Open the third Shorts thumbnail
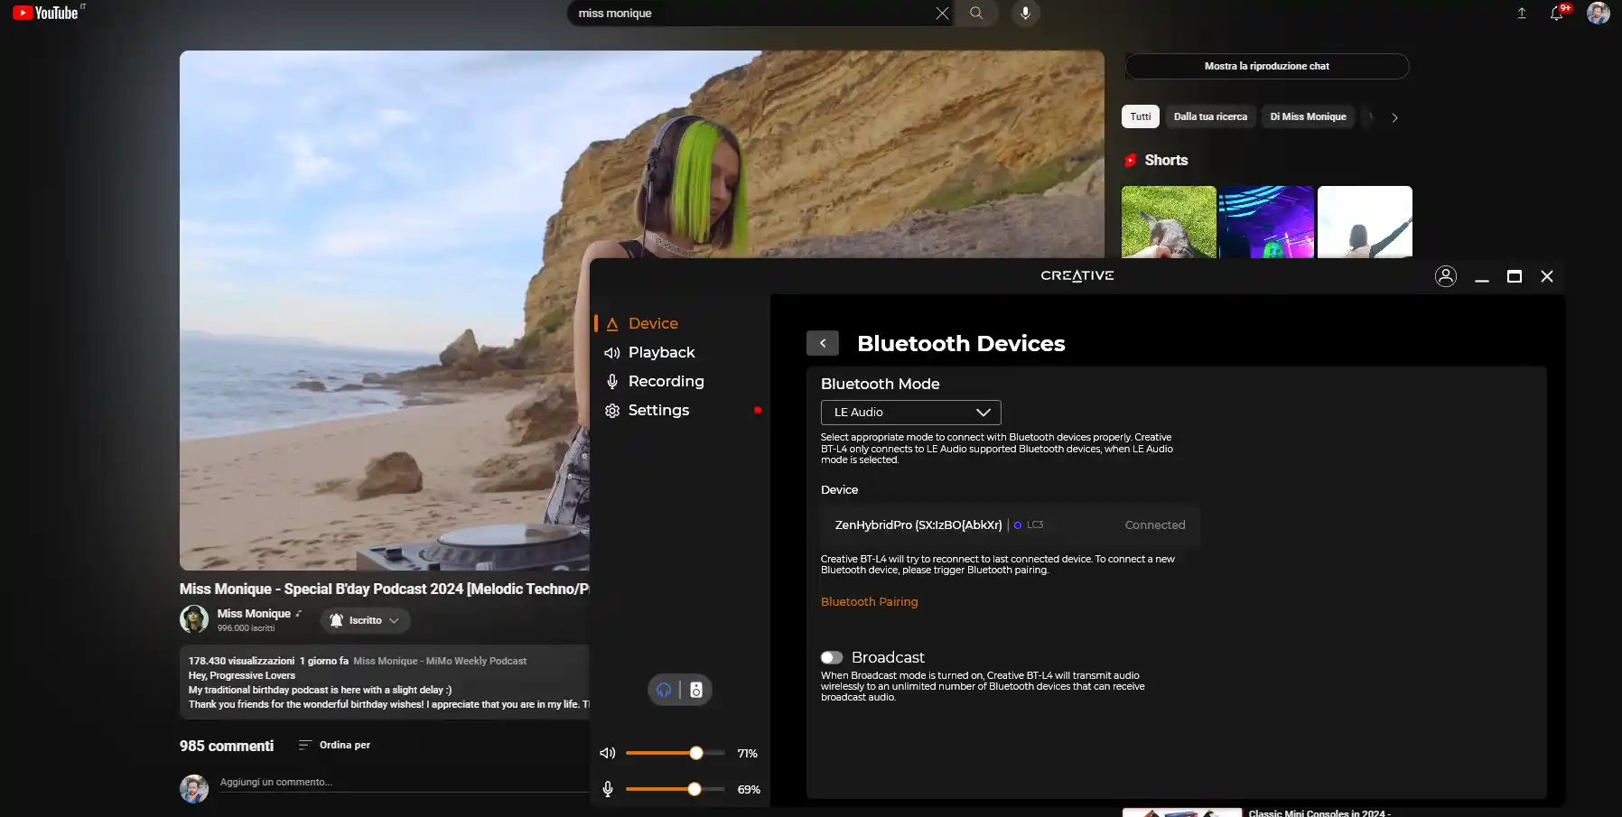 (1365, 222)
